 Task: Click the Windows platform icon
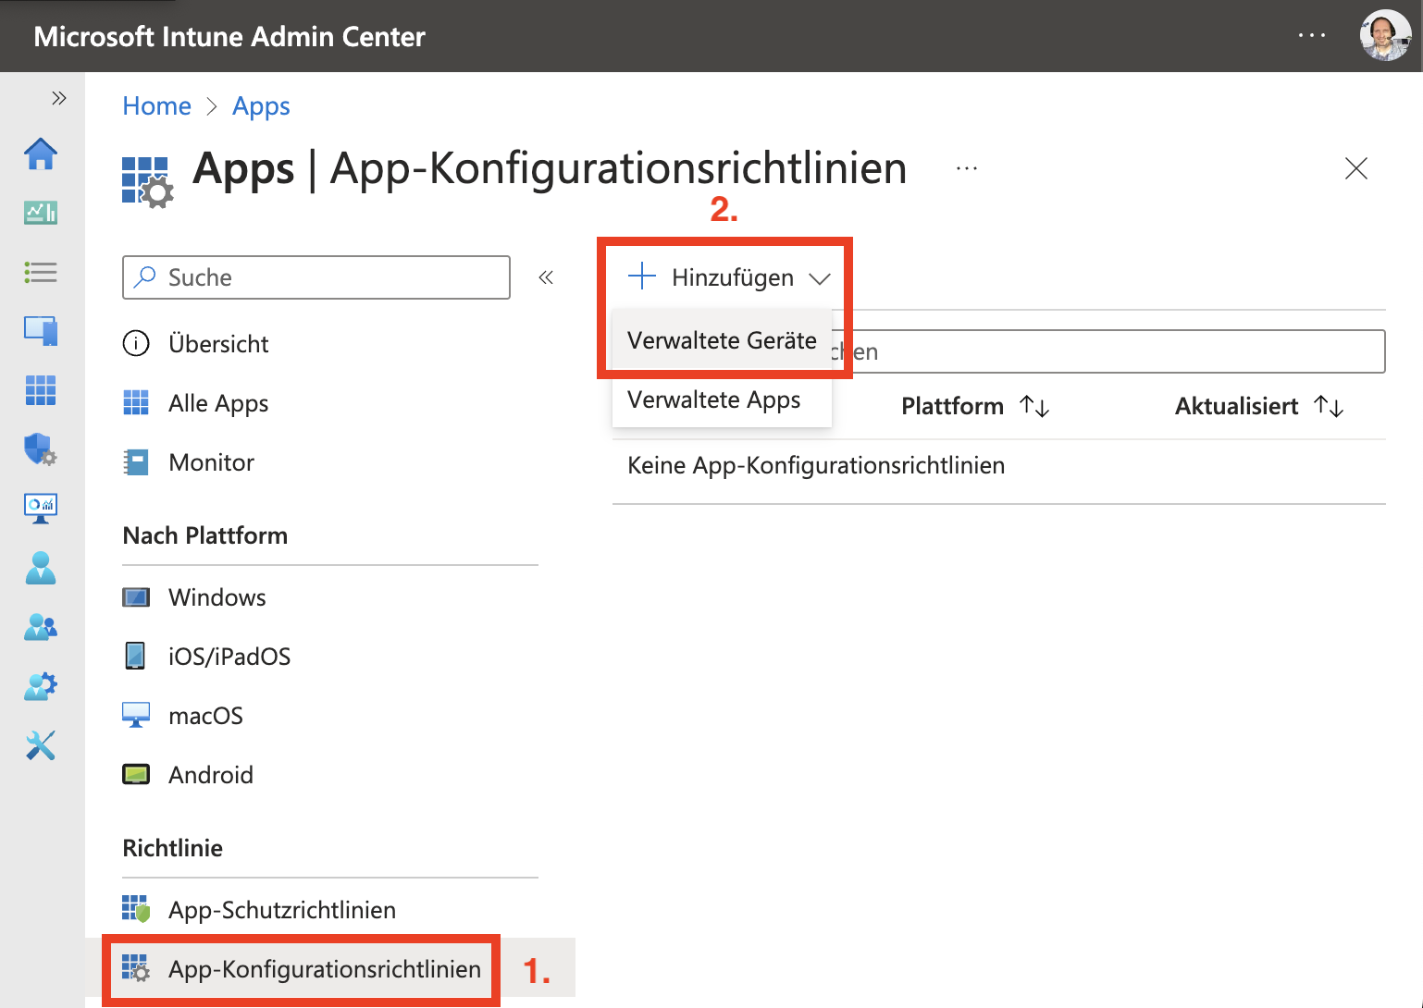point(136,597)
